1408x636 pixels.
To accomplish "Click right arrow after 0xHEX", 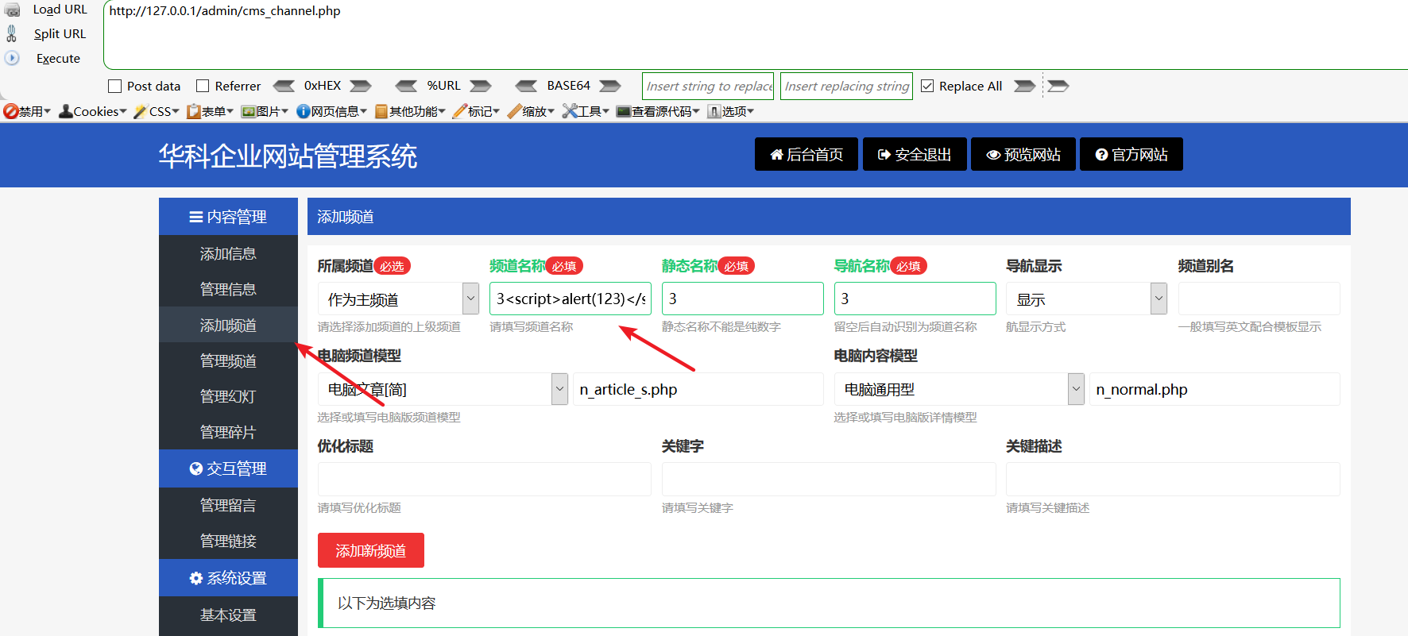I will [x=361, y=86].
